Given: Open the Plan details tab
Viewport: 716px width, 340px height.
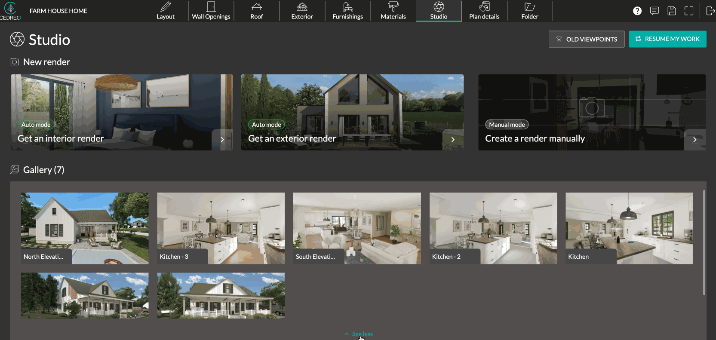Looking at the screenshot, I should pyautogui.click(x=485, y=11).
